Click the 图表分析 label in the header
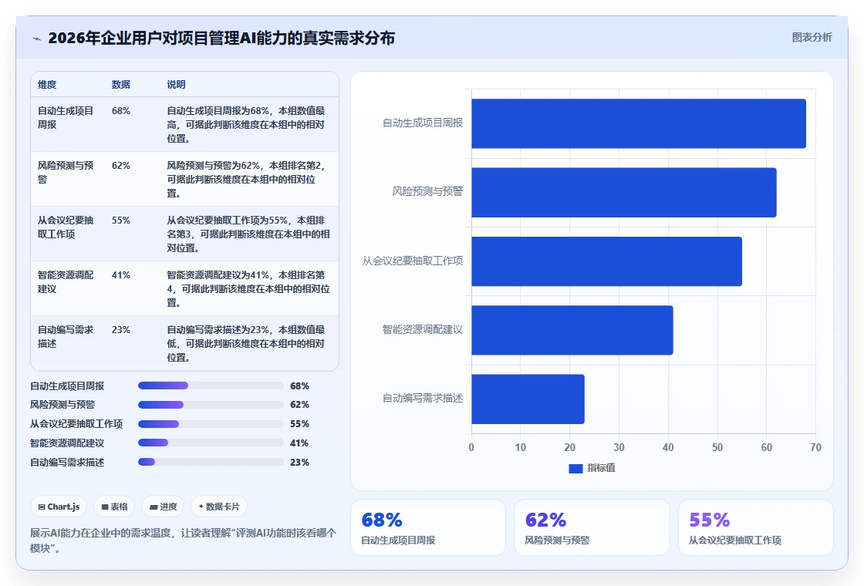Image resolution: width=864 pixels, height=586 pixels. 812,38
